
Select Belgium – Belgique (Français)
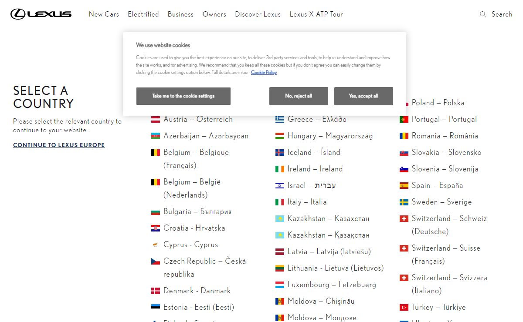[x=196, y=159]
